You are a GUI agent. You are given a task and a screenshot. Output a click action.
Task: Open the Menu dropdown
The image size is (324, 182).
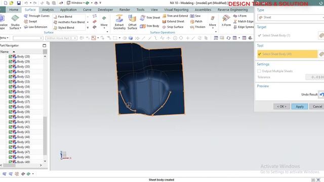tap(4, 38)
